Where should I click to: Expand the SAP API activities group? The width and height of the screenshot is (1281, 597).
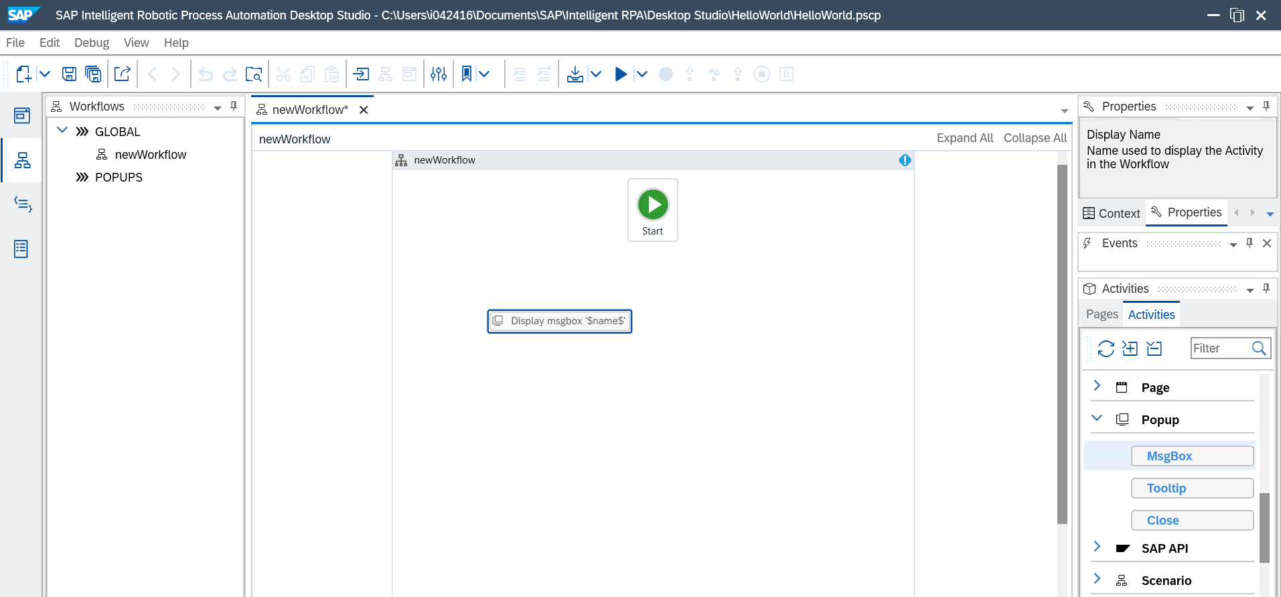click(1097, 546)
